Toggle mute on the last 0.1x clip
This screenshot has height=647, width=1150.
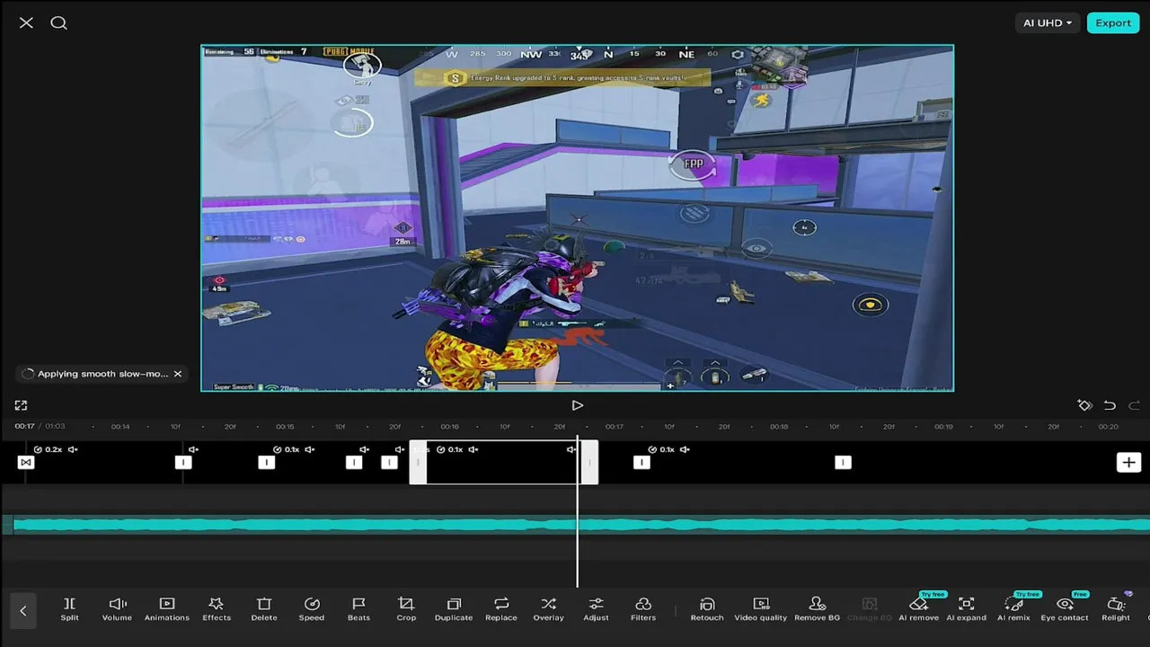point(685,449)
